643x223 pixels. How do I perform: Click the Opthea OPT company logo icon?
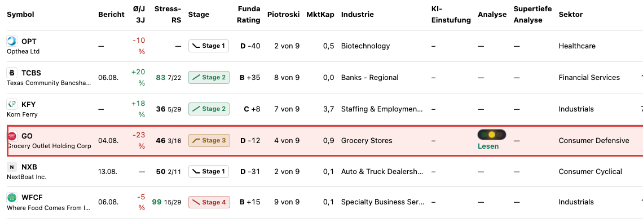tap(12, 41)
